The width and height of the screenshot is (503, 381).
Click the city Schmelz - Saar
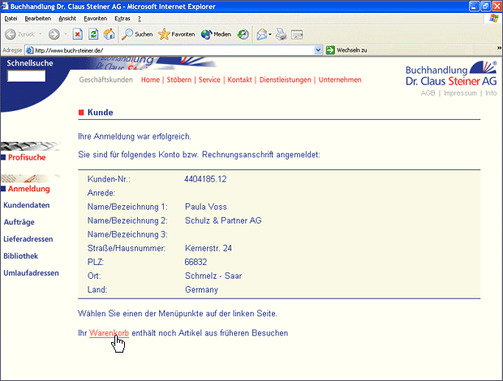tap(213, 276)
